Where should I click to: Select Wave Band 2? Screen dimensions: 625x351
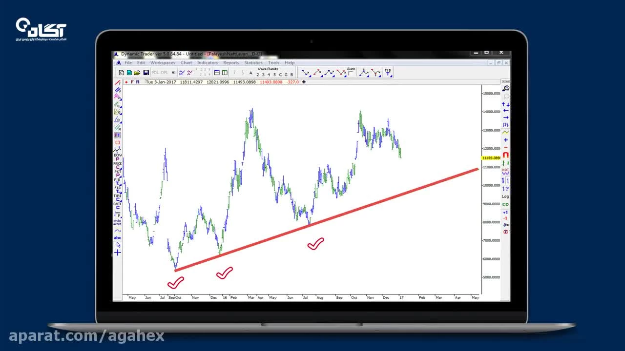coord(258,75)
